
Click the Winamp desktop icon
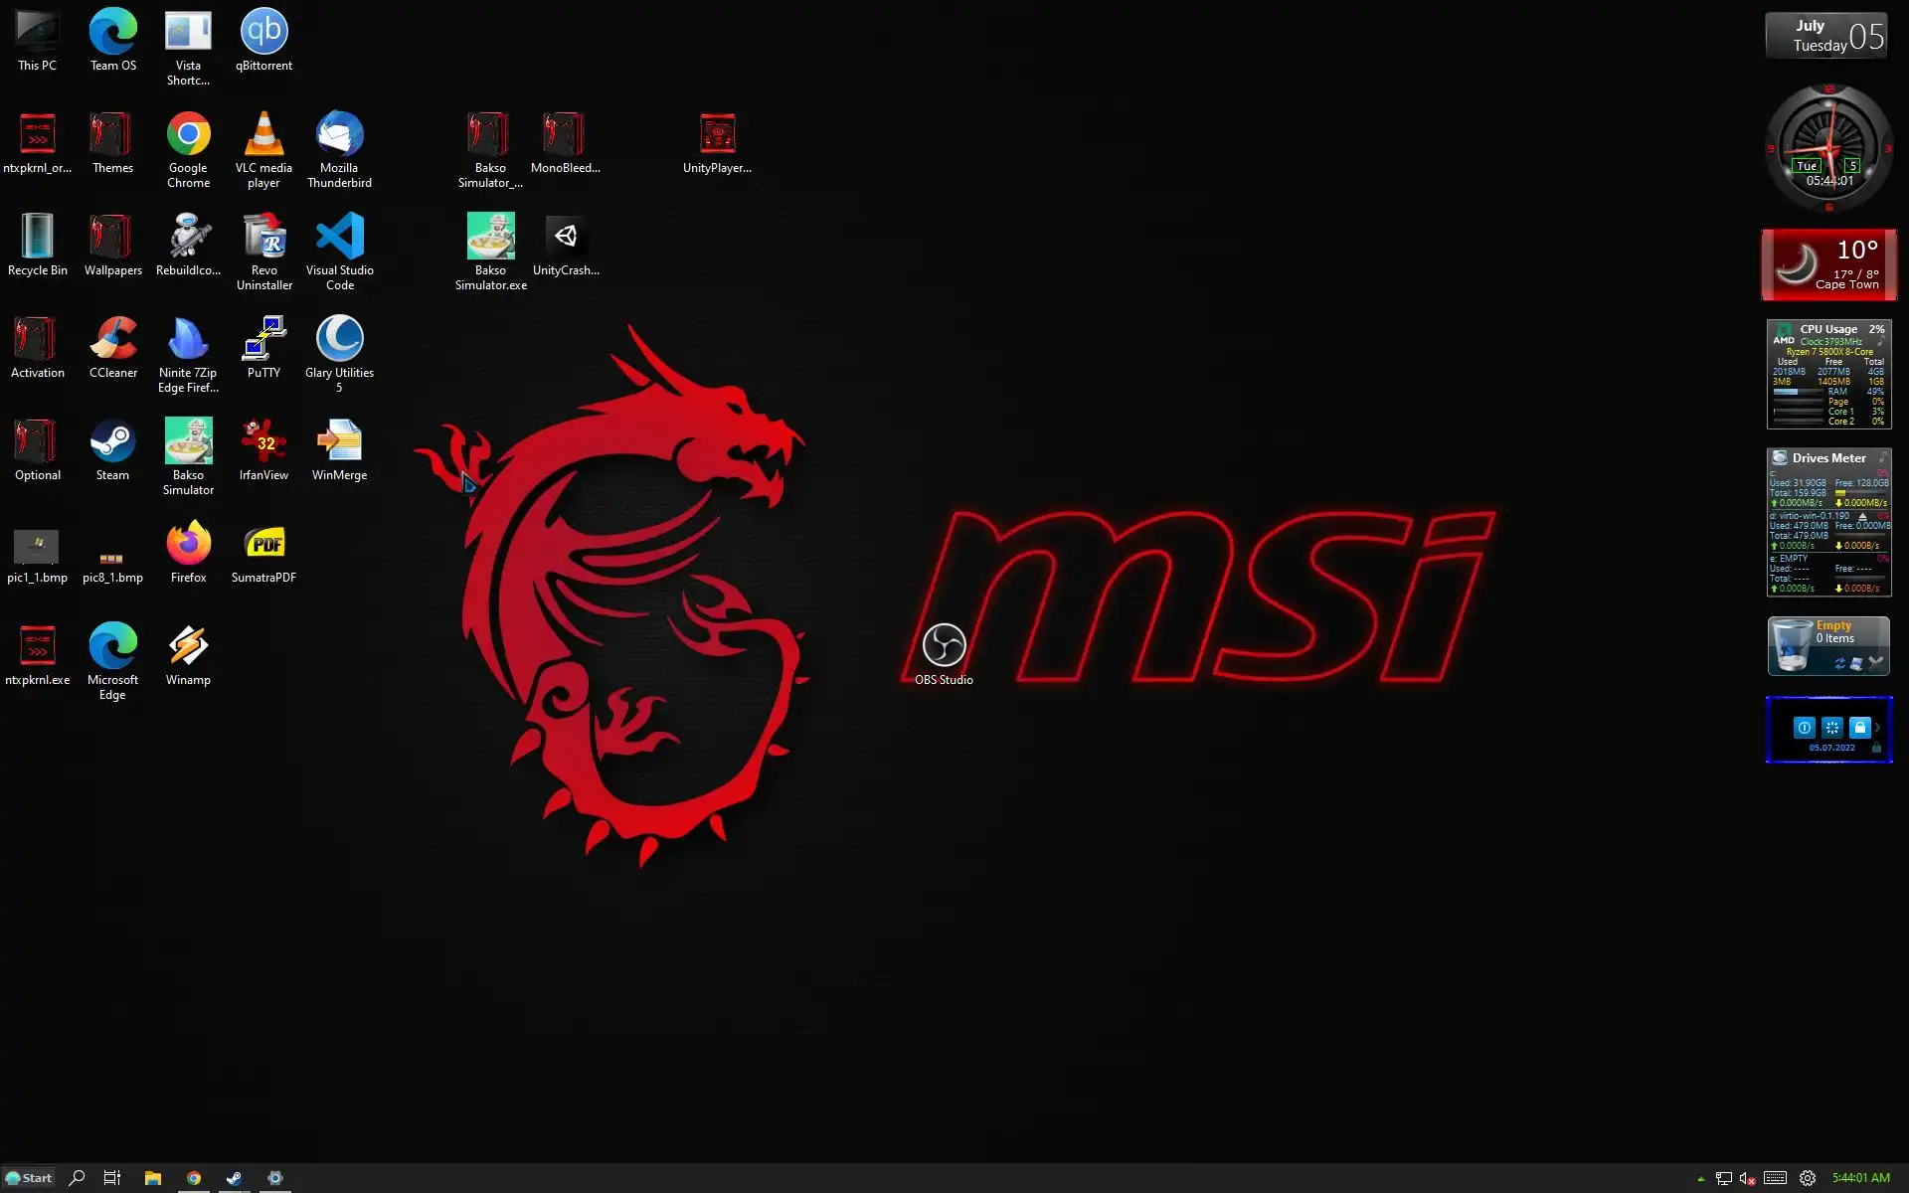188,648
